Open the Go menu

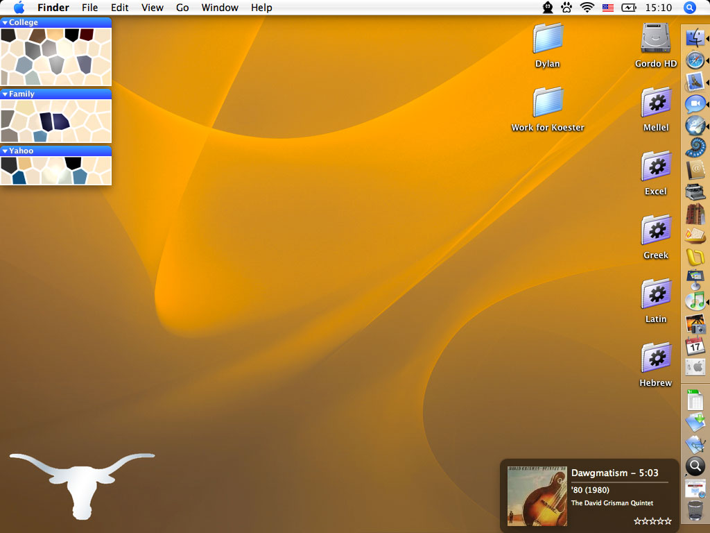[x=182, y=8]
